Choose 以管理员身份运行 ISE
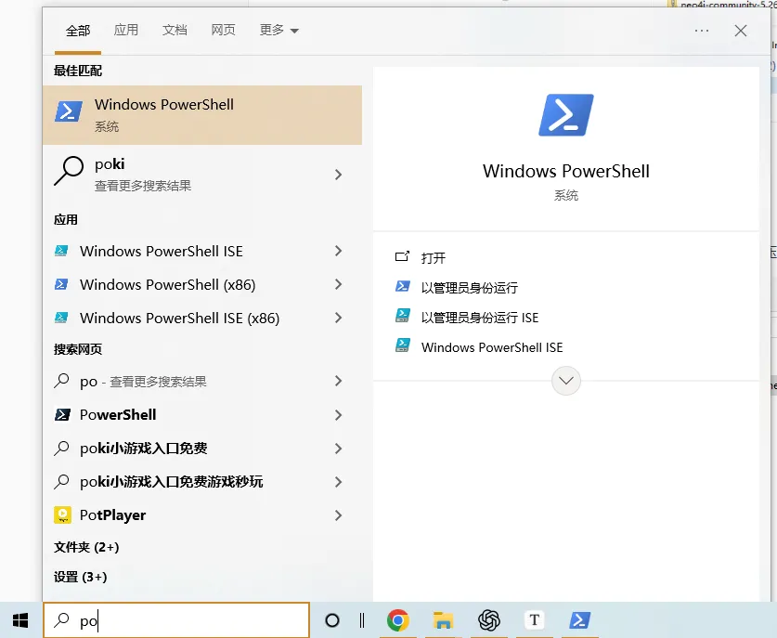This screenshot has height=638, width=777. [x=480, y=318]
